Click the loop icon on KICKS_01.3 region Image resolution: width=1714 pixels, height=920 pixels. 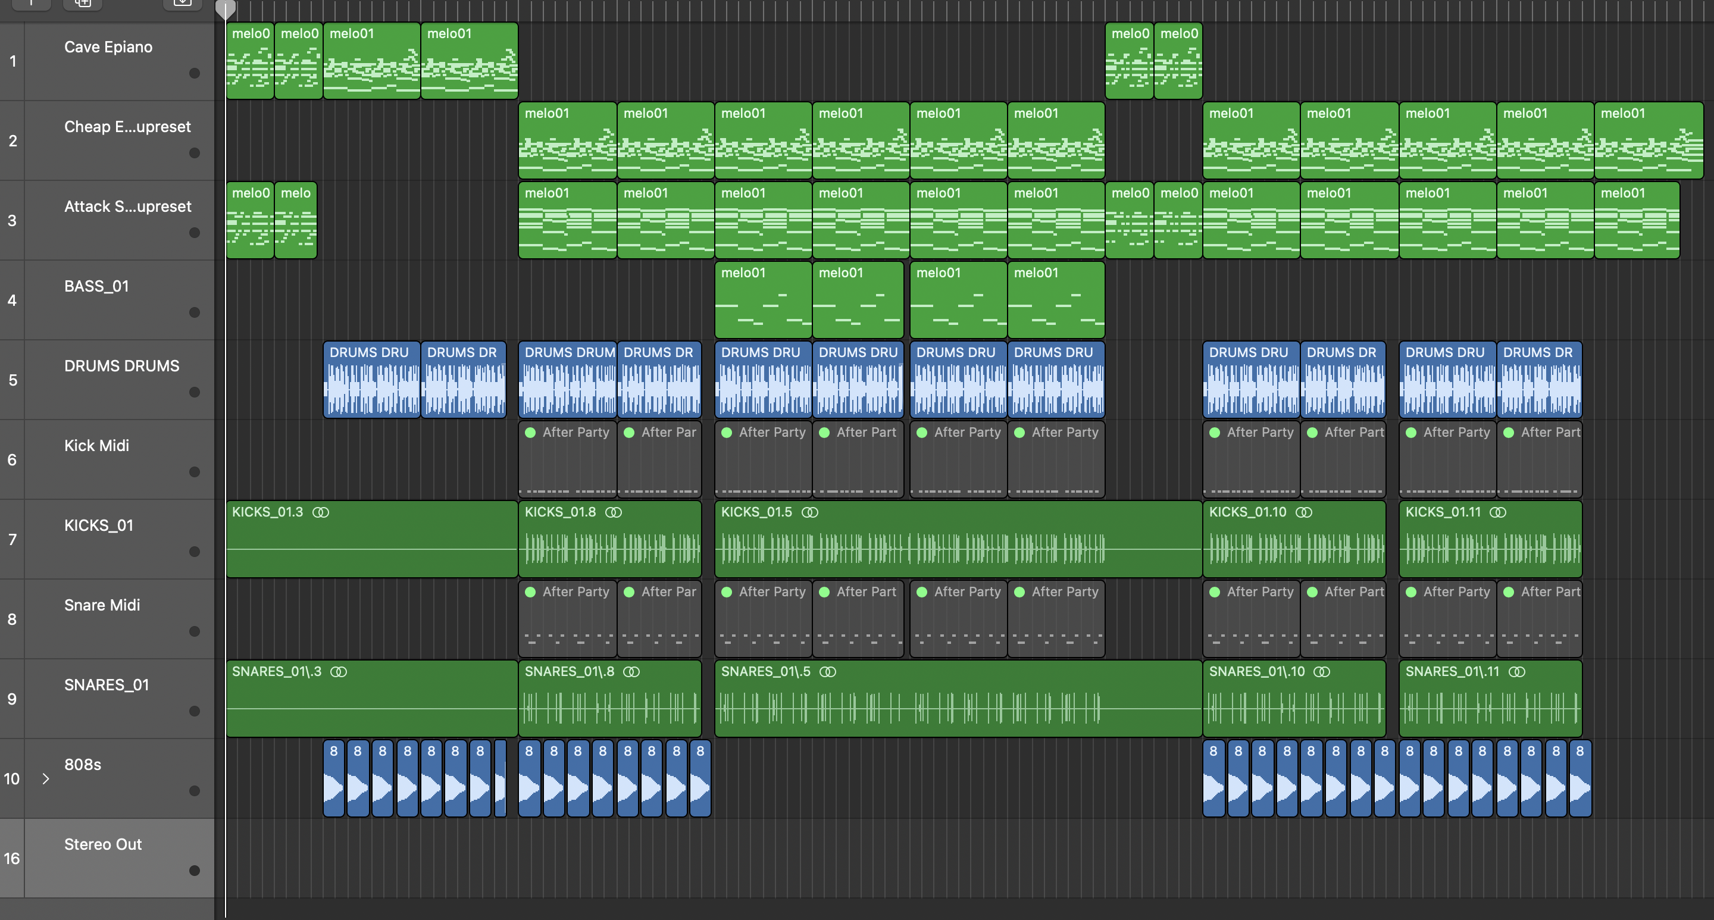click(321, 512)
